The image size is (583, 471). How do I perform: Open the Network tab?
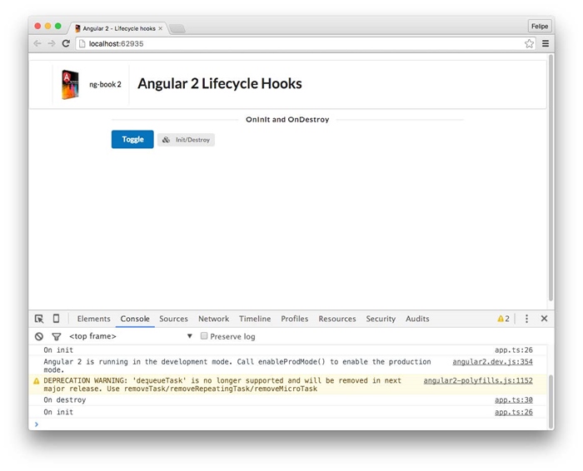[x=213, y=319]
